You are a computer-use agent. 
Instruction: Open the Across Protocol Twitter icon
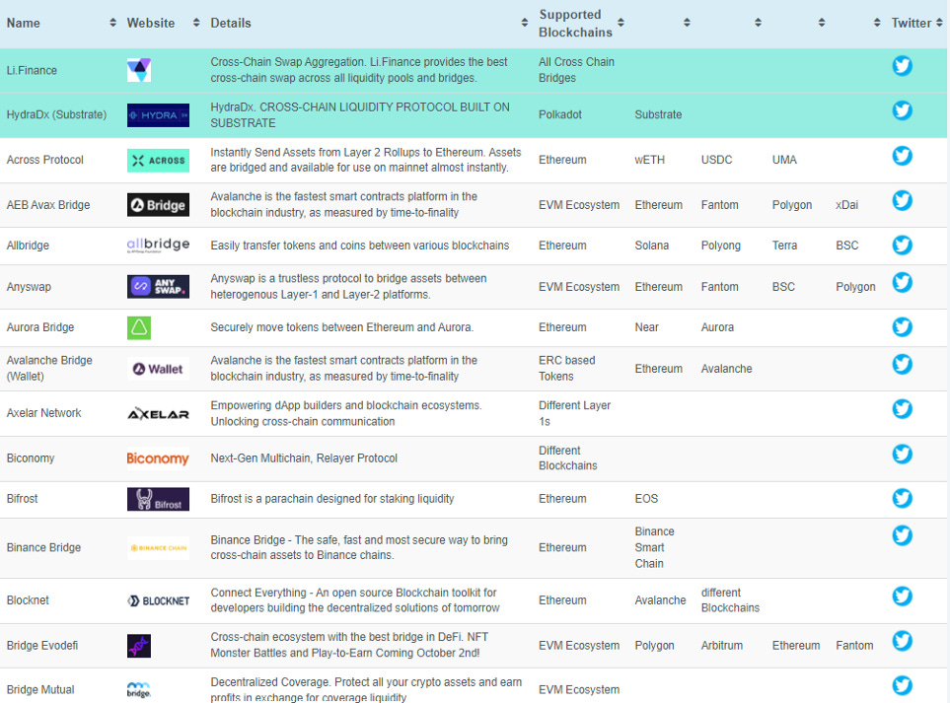point(902,156)
